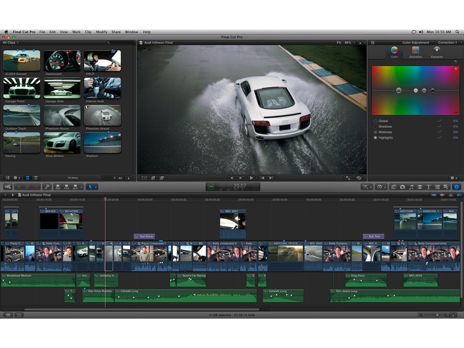Screen dimensions: 464x348
Task: Select the Highlights color control
Action: pyautogui.click(x=385, y=138)
